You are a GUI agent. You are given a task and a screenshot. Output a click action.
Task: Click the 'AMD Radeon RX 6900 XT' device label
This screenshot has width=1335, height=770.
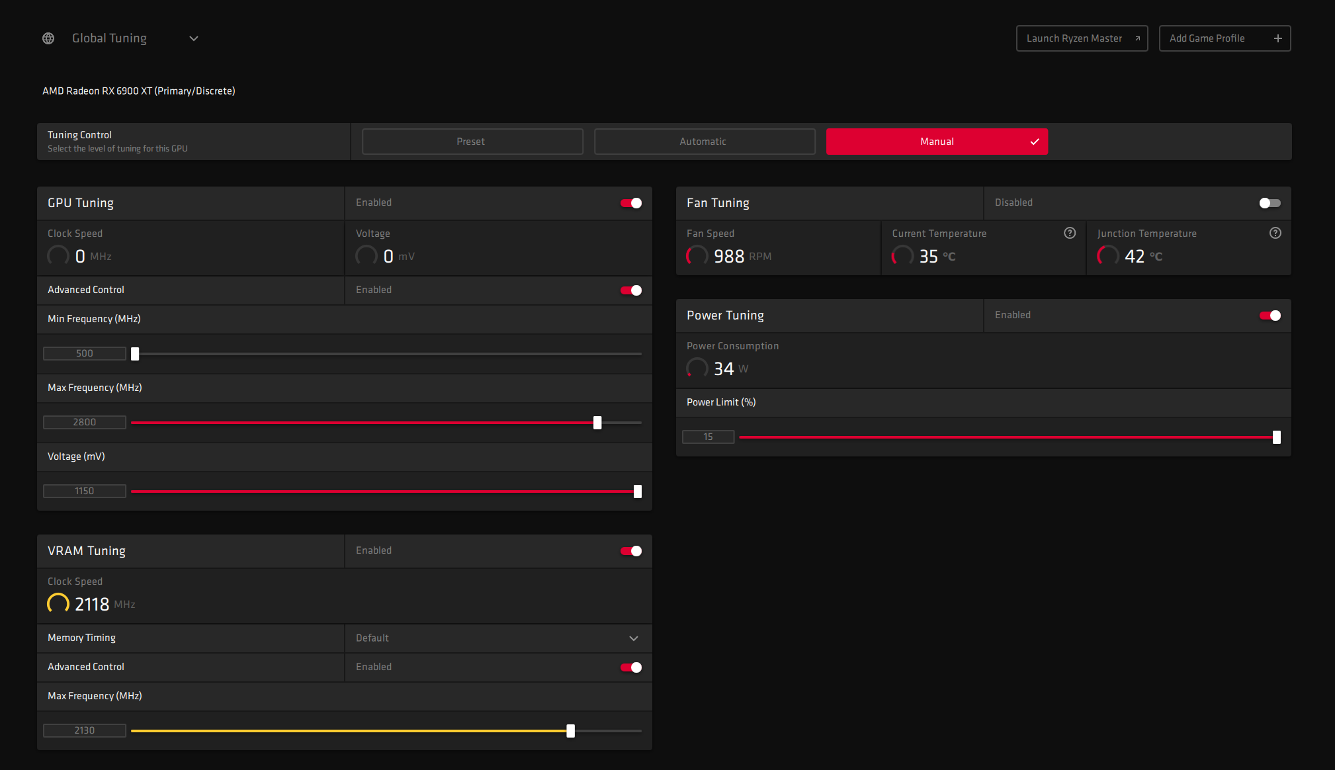coord(139,91)
